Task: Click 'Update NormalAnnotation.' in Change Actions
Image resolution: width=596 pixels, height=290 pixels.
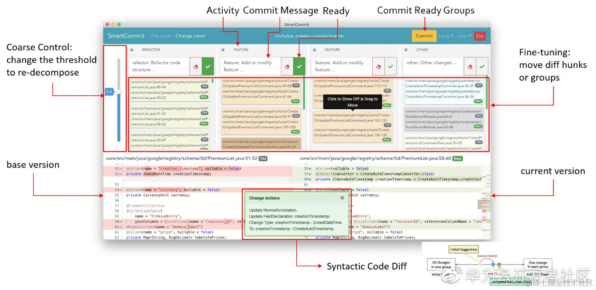Action: (x=273, y=210)
